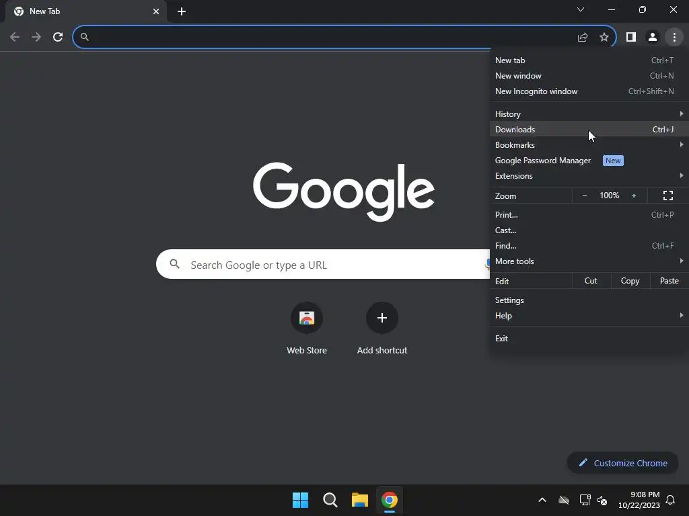Screen dimensions: 689x516
Task: Expand the Extensions submenu
Action: (589, 176)
